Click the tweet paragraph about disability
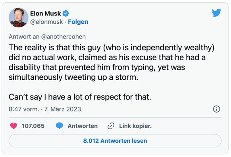 112,62
